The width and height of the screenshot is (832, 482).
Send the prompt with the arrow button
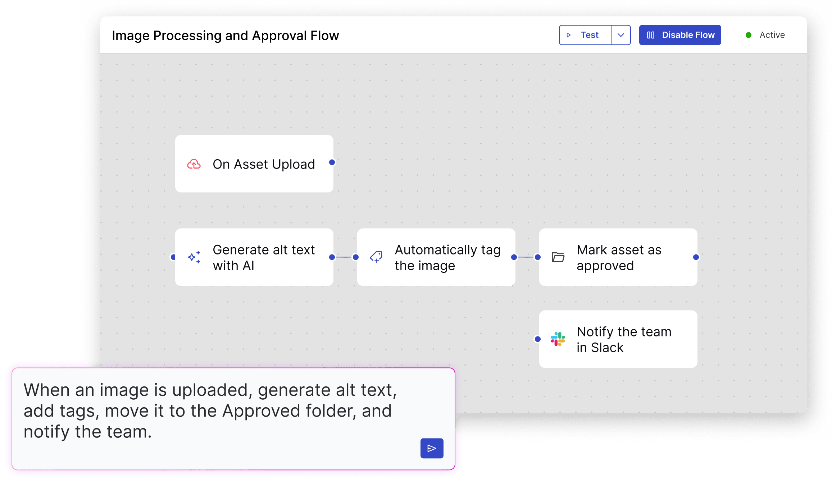(x=432, y=448)
